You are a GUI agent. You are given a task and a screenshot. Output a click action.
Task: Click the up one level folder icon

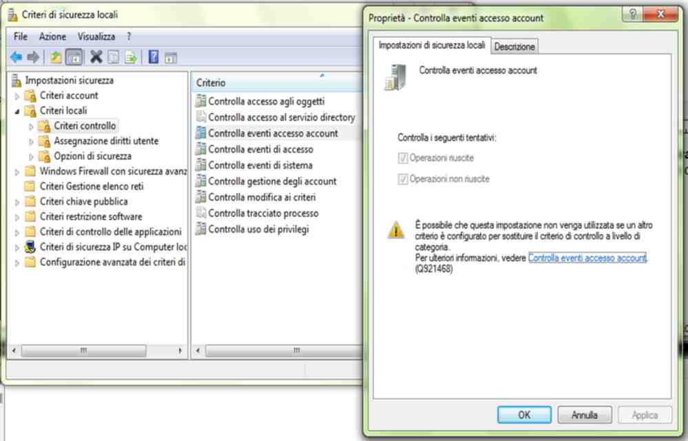[56, 57]
